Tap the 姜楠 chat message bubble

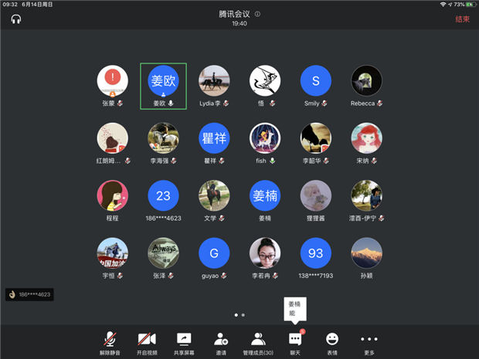click(x=297, y=309)
